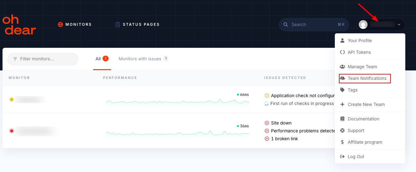This screenshot has width=416, height=172.
Task: Open Manage Team menu item
Action: 362,67
